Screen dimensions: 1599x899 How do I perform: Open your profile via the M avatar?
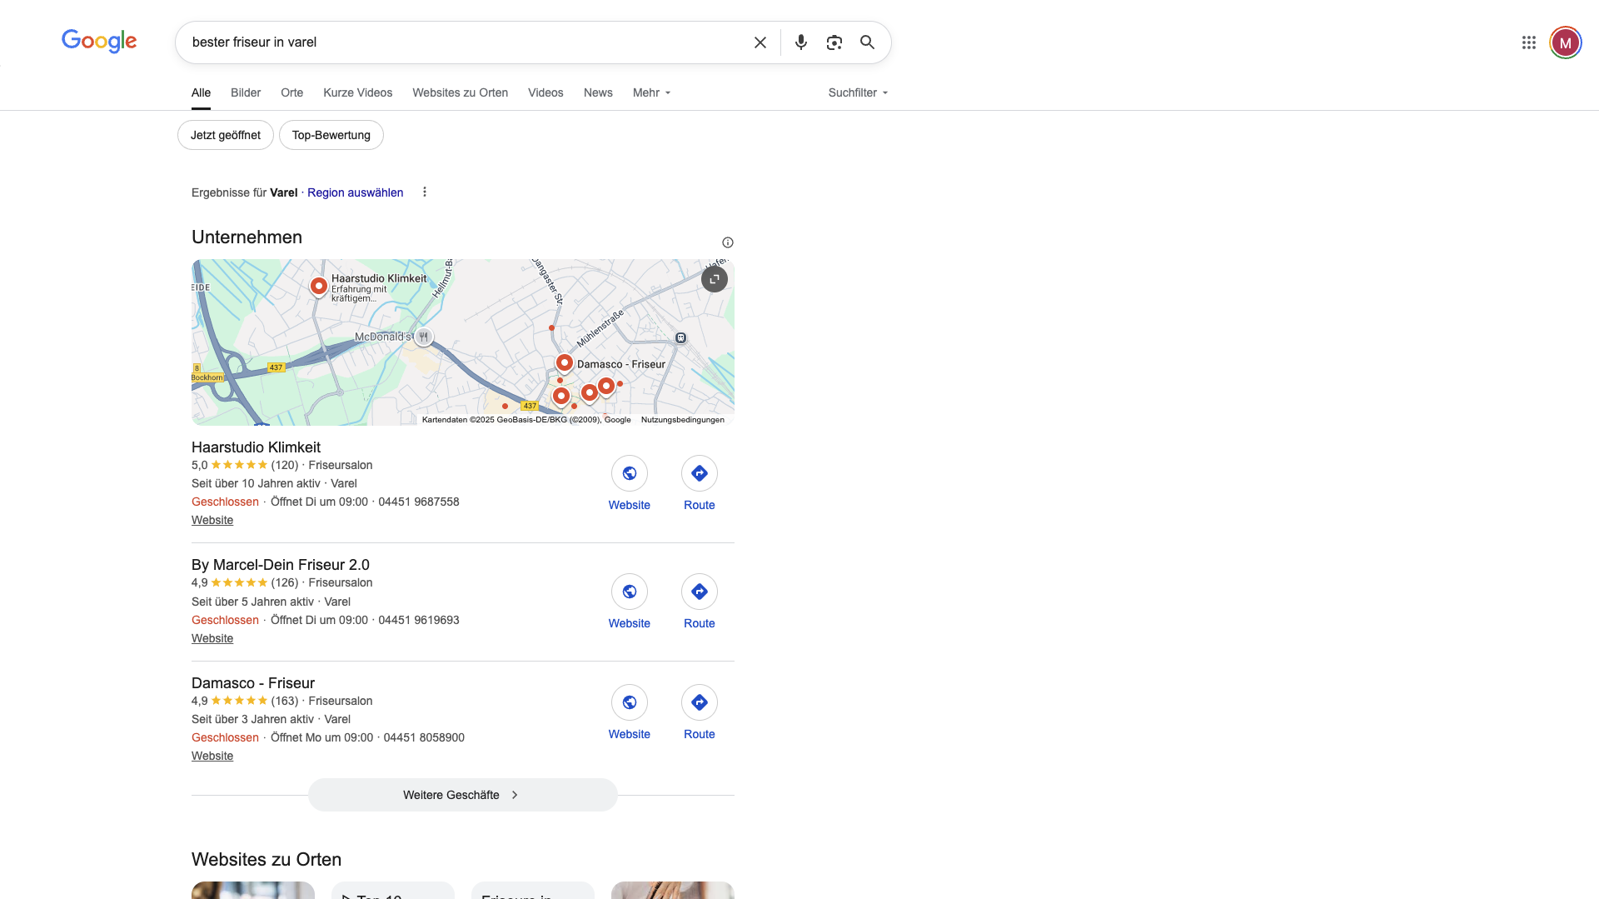pyautogui.click(x=1566, y=42)
